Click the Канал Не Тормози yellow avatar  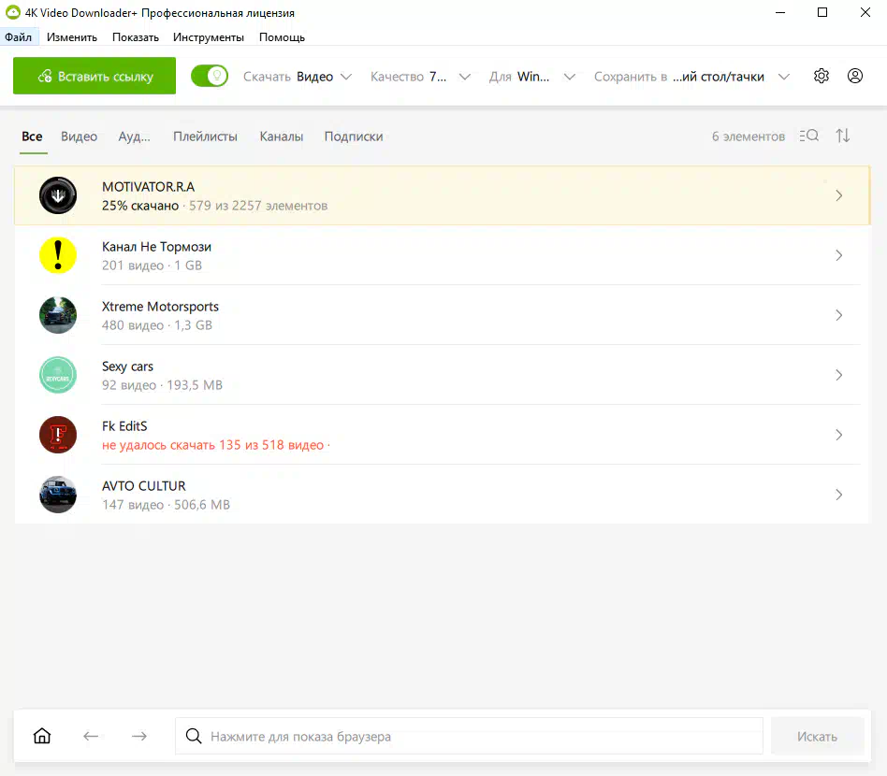click(x=58, y=255)
